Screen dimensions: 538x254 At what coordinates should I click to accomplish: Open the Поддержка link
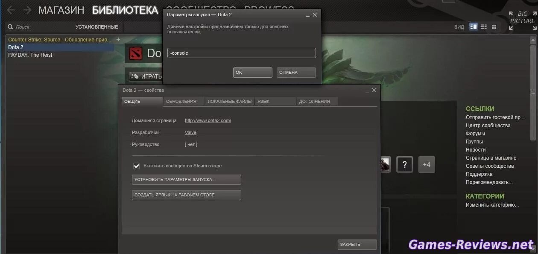tap(479, 174)
